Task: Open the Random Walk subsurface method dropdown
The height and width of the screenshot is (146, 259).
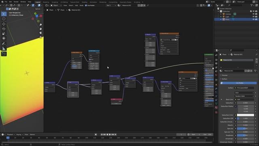Action: tap(244, 96)
